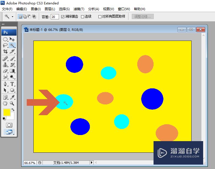Uncheck the 消除锯齿 anti-alias checkbox
215x169 pixels.
point(63,17)
